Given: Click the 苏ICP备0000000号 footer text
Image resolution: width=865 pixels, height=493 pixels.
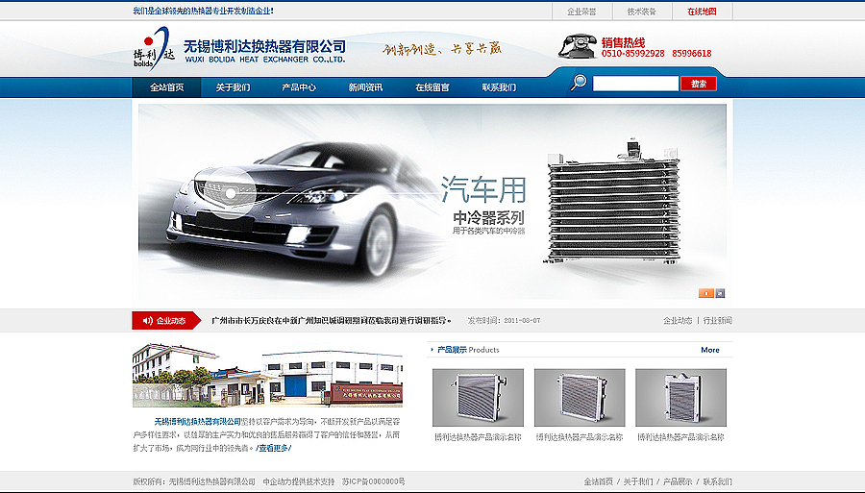Looking at the screenshot, I should coord(374,482).
